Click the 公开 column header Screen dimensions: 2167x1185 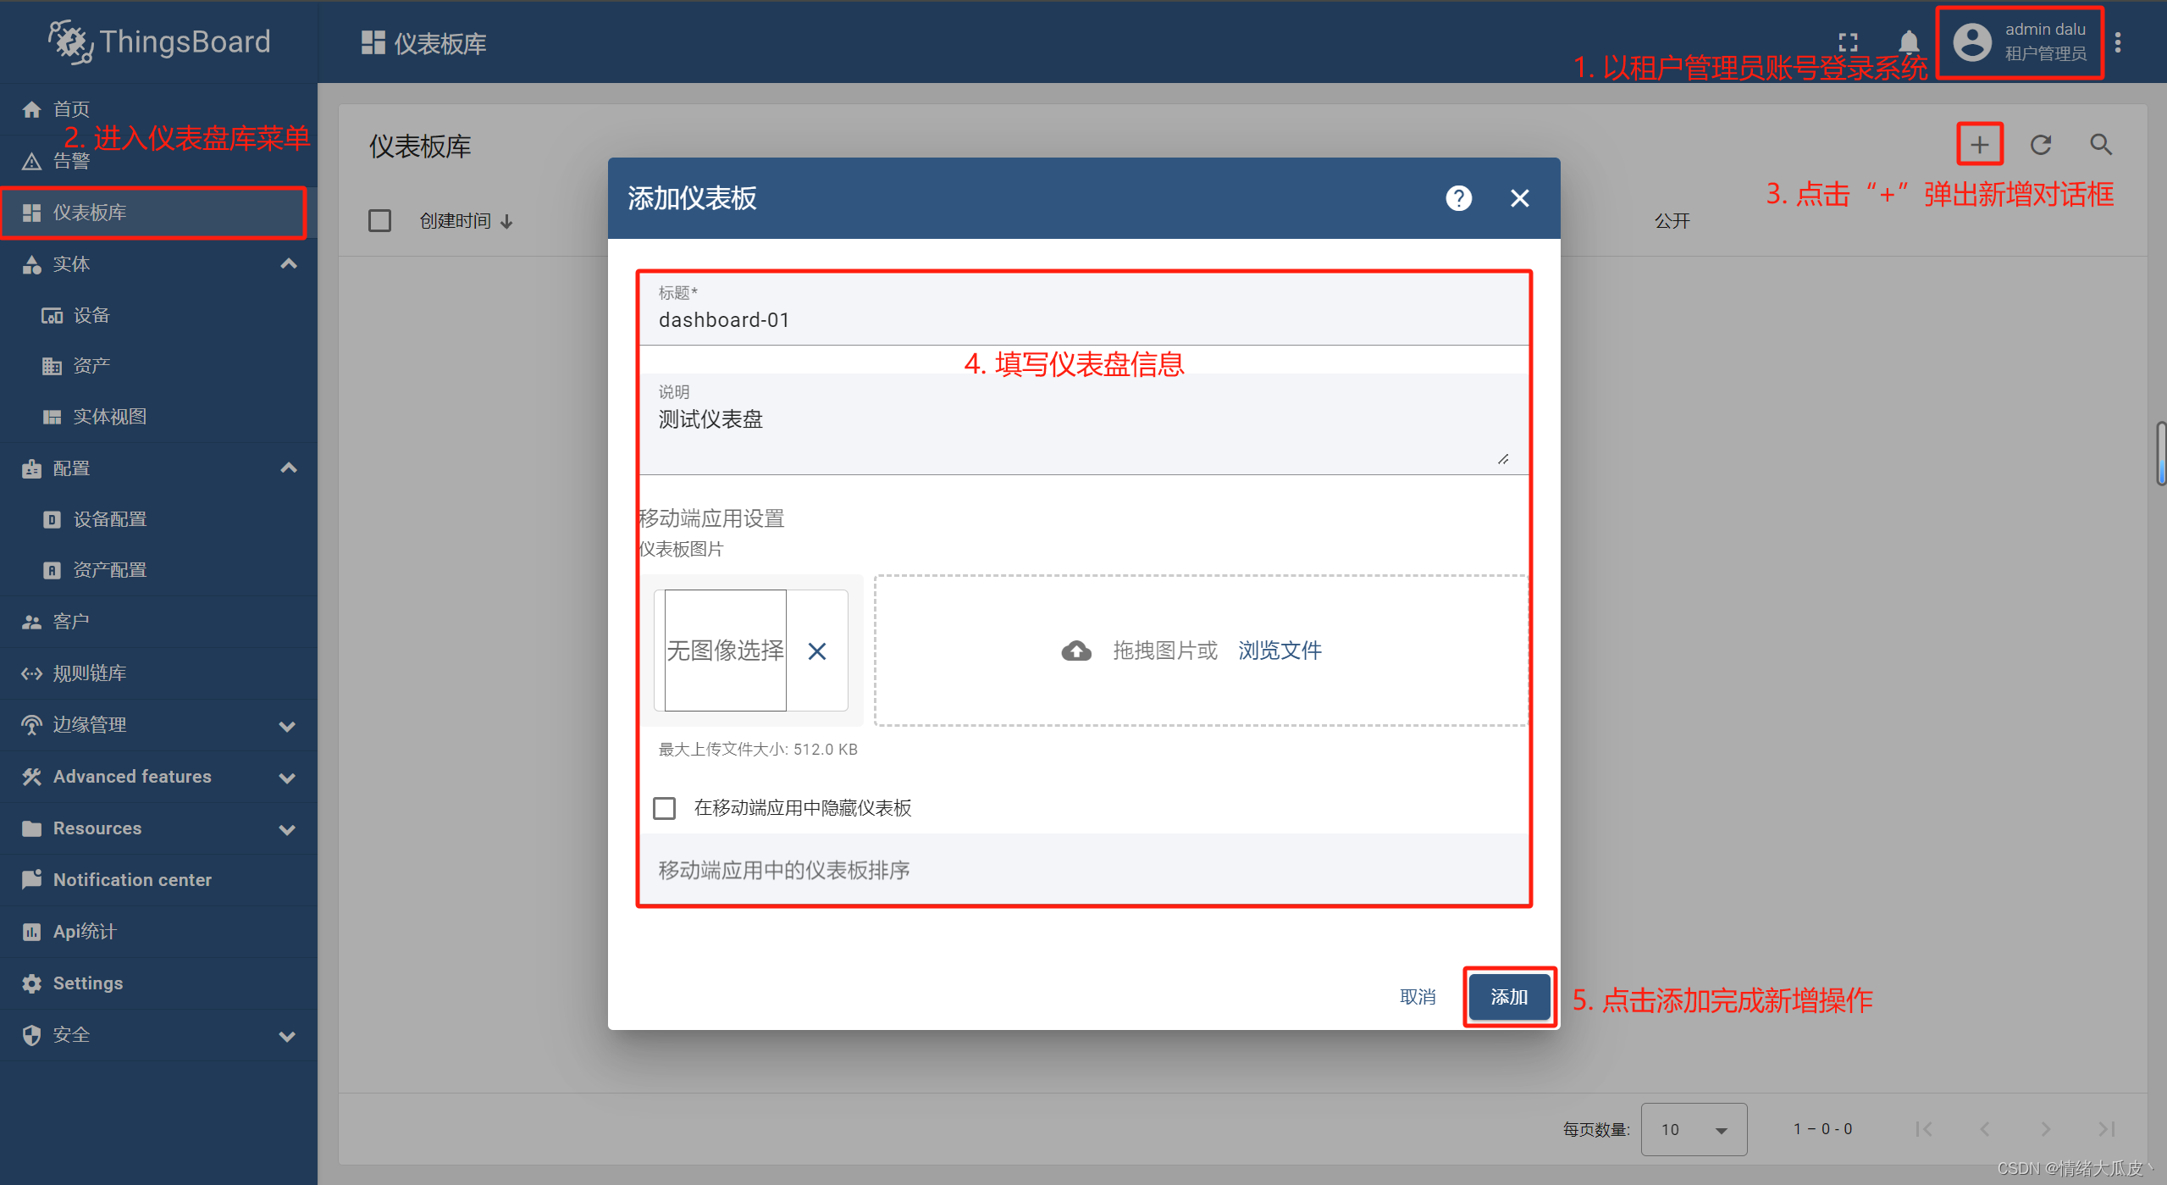click(1672, 221)
